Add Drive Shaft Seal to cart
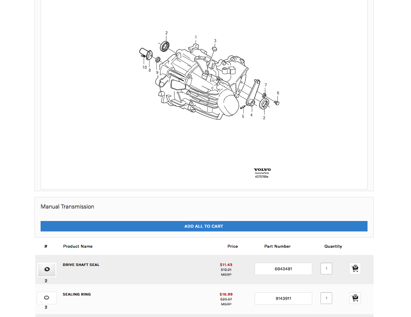 pos(355,269)
